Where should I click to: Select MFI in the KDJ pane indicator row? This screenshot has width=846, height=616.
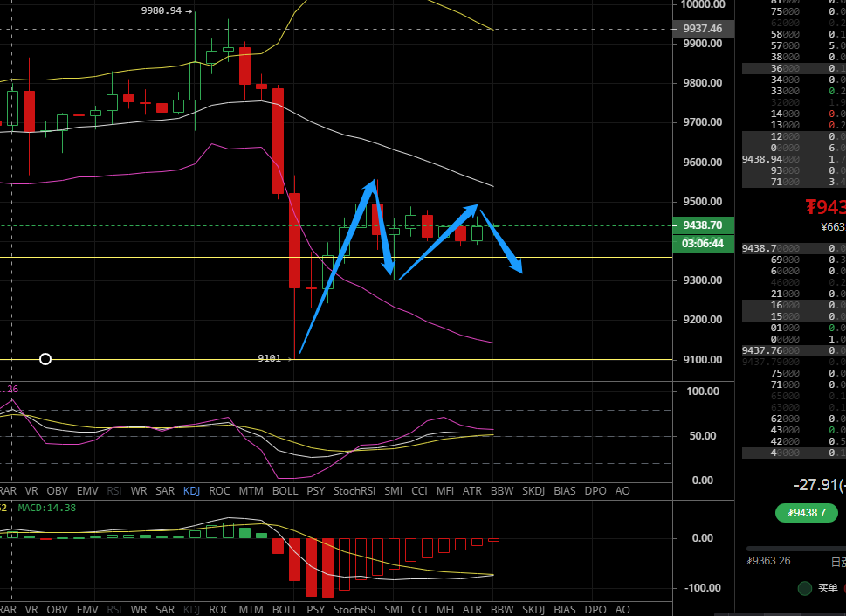pyautogui.click(x=445, y=491)
